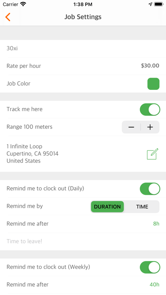The width and height of the screenshot is (166, 295).
Task: Edit the job name field 30xi
Action: 83,48
